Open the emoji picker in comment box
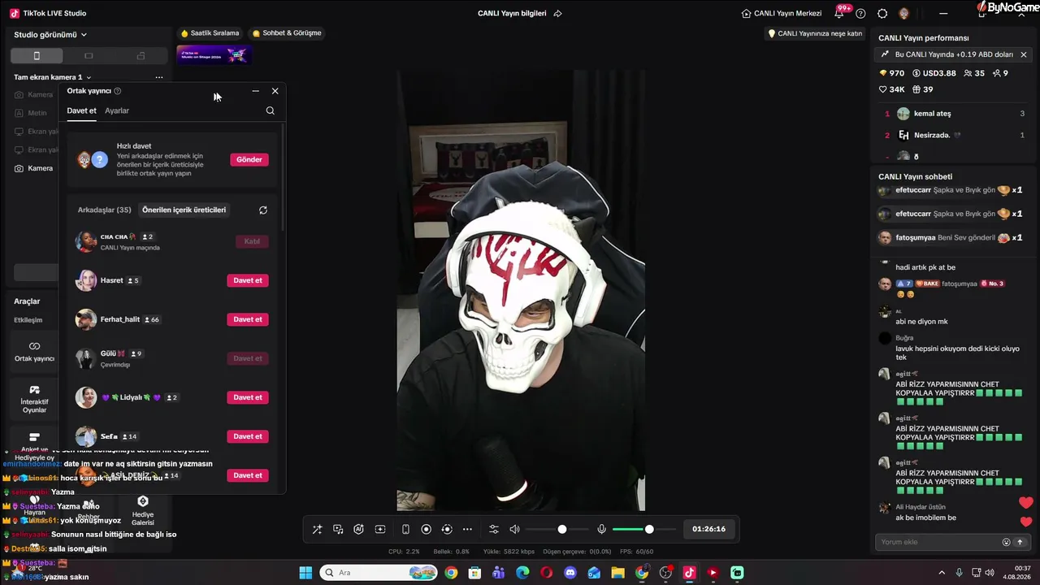The width and height of the screenshot is (1040, 585). (x=1006, y=542)
